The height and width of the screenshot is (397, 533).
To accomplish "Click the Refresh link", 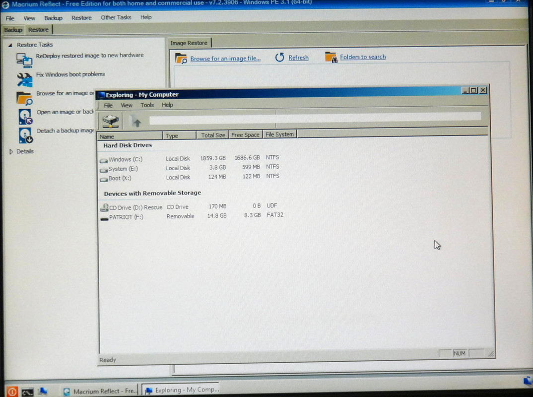I will coord(298,58).
